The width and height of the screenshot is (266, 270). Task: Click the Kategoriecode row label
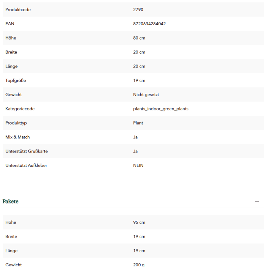[x=20, y=109]
